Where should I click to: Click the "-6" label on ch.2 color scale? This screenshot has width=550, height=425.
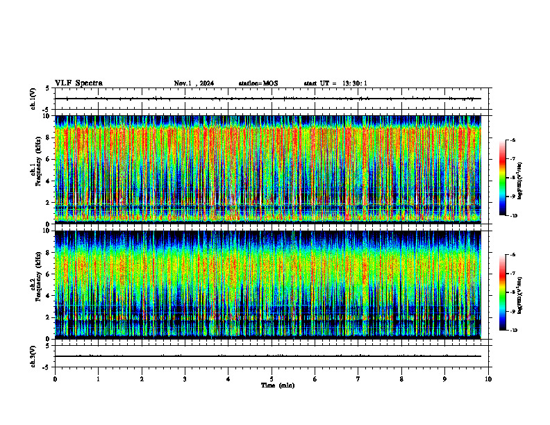[512, 255]
